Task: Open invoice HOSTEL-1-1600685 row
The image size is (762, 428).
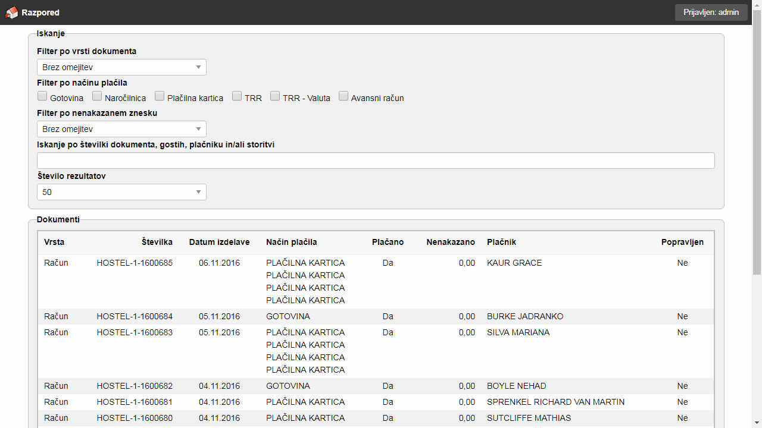Action: 135,263
